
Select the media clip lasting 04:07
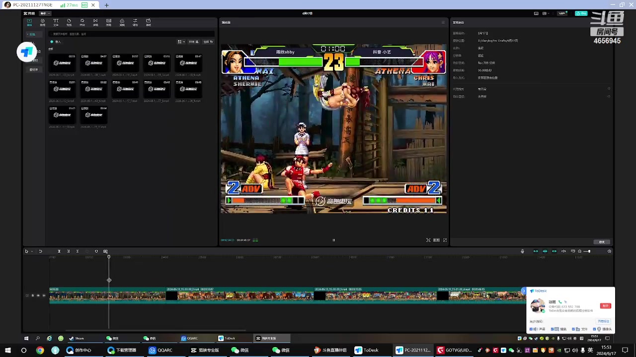[x=94, y=63]
